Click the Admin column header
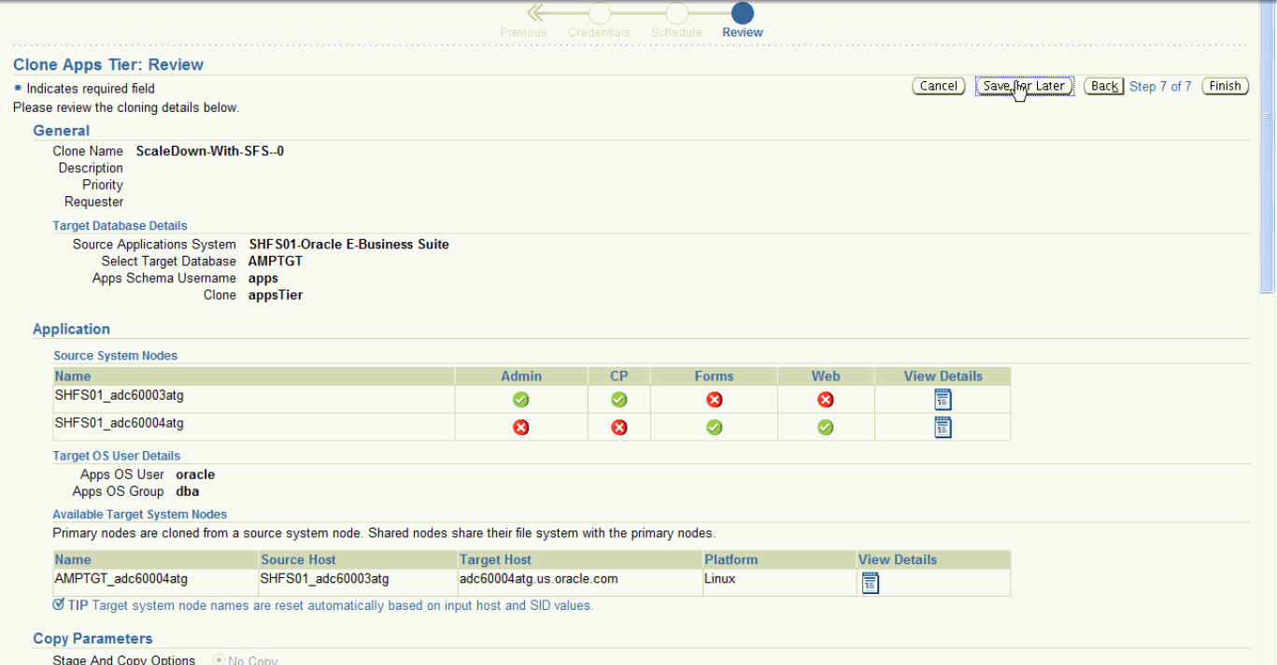Screen dimensions: 1277x665 click(521, 375)
